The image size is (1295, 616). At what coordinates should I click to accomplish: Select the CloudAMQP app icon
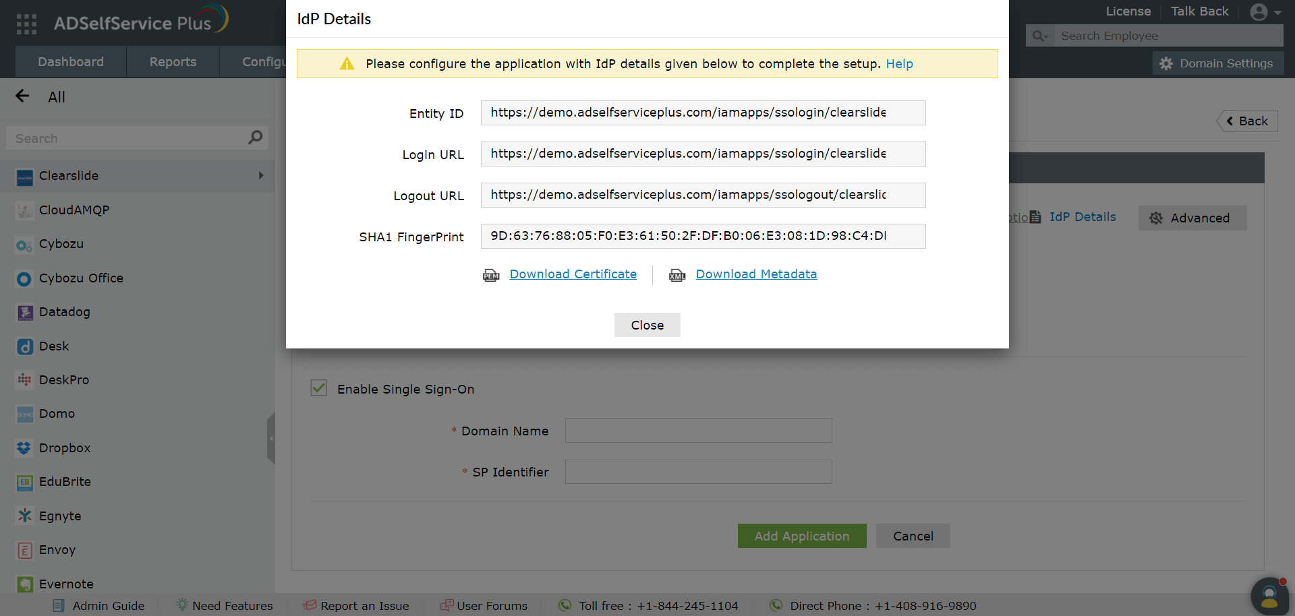click(25, 210)
